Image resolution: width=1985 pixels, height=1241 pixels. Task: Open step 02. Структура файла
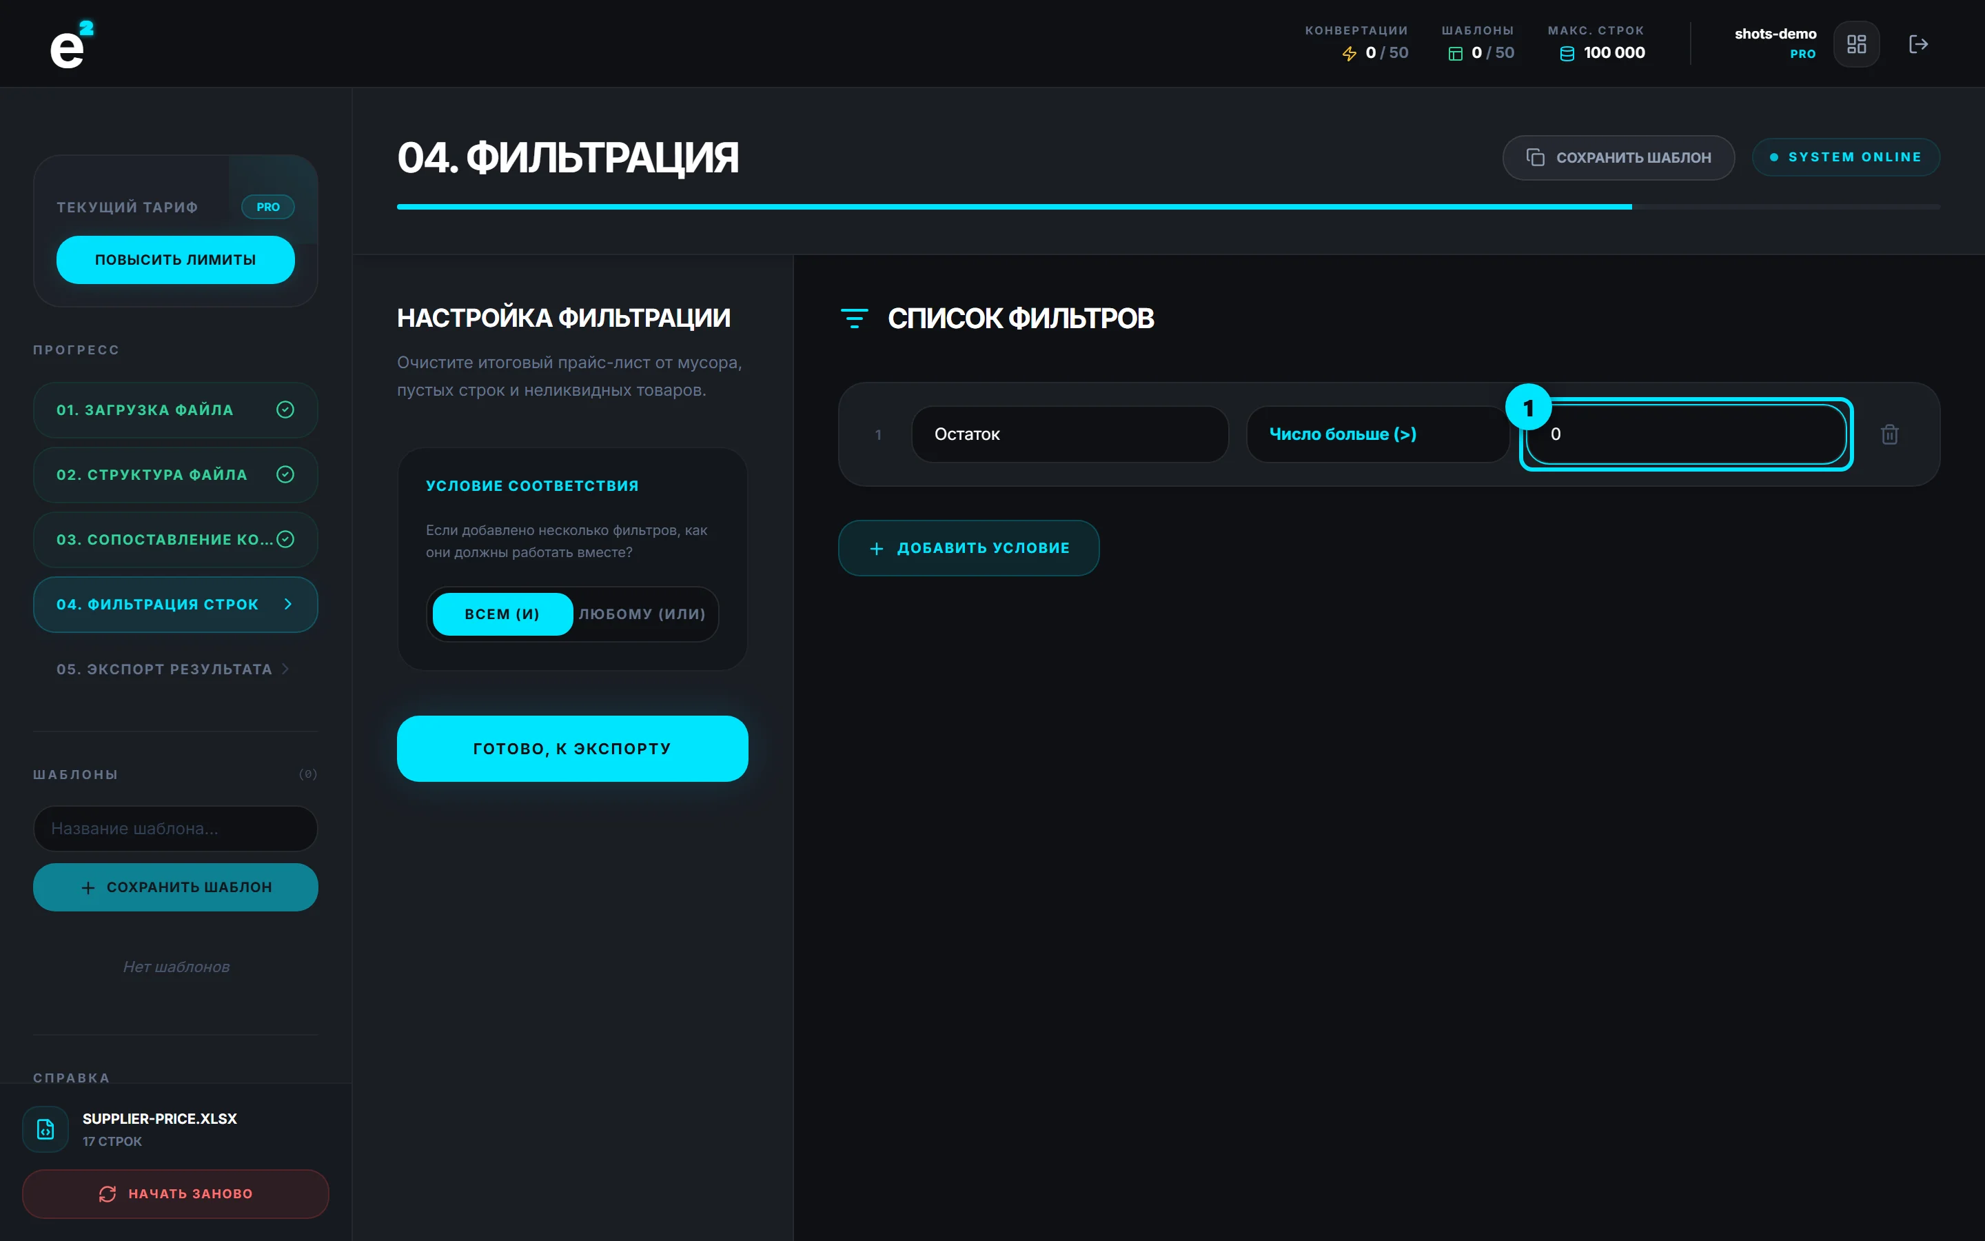click(176, 474)
